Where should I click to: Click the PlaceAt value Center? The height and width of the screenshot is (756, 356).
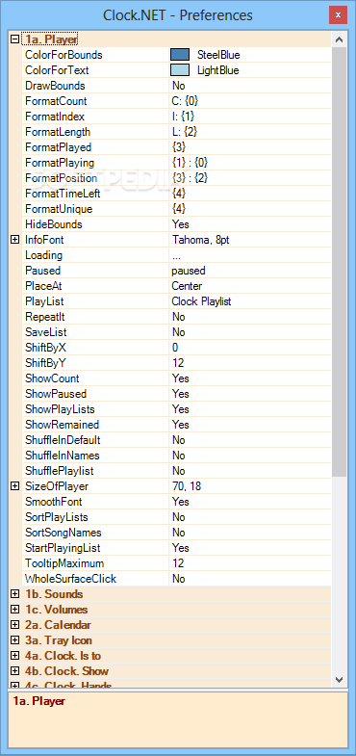click(x=187, y=286)
